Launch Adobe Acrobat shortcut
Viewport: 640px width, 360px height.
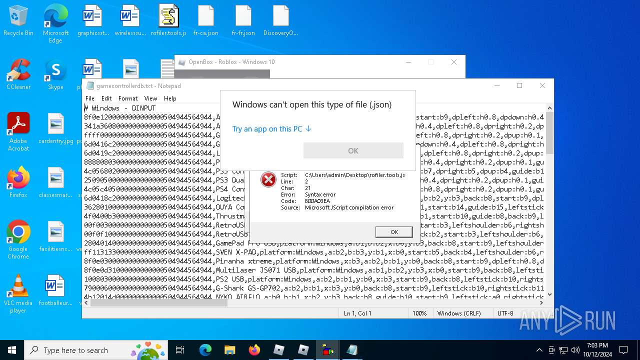pyautogui.click(x=18, y=131)
